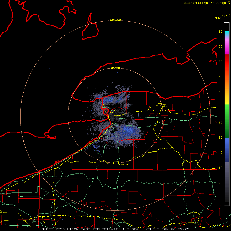
Task: Pick the green segment of the color bar
Action: coord(227,121)
